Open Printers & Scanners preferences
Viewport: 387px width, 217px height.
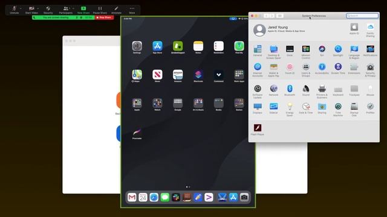(x=322, y=91)
